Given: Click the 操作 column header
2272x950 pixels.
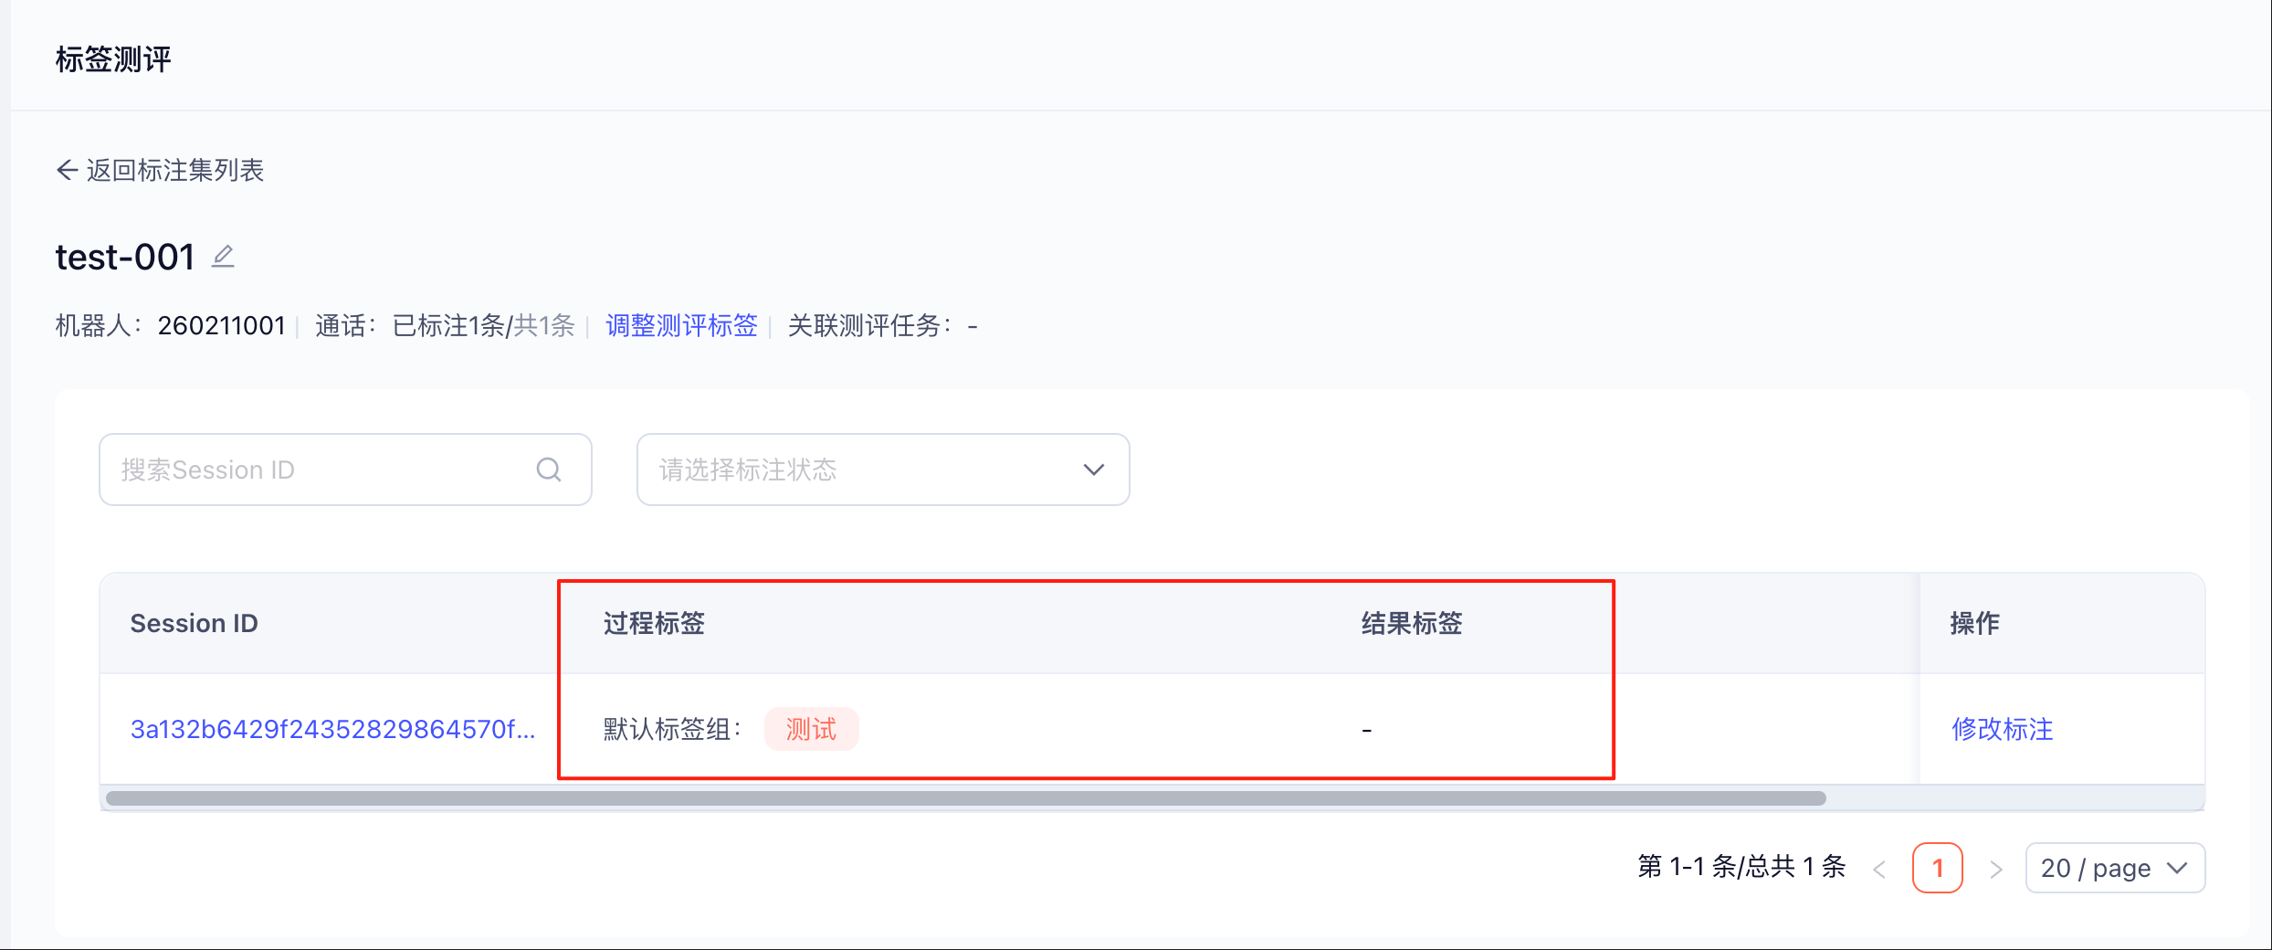Looking at the screenshot, I should point(1975,623).
